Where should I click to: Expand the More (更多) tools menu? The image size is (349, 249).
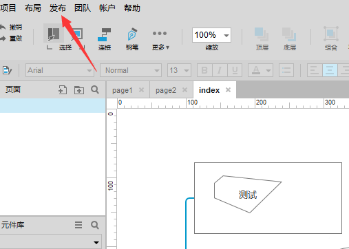(160, 39)
